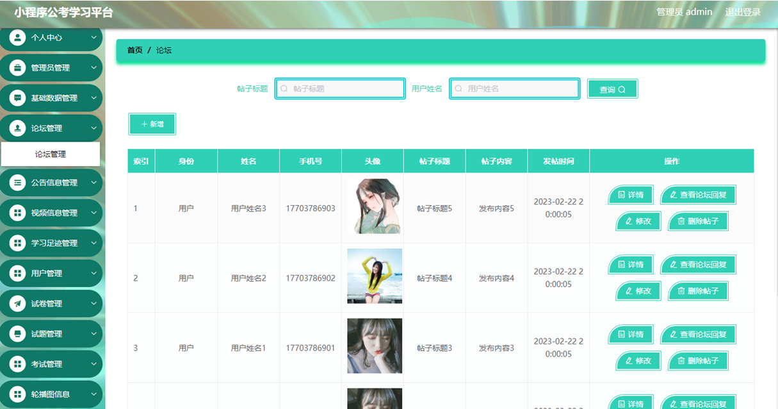Screen dimensions: 778x409
Task: Click the trash icon on 删除帖子 for 帖子标题4
Action: click(x=681, y=290)
